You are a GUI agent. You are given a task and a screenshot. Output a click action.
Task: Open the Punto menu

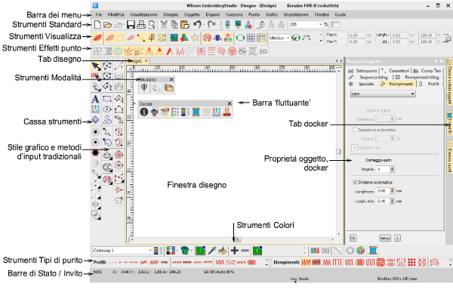pyautogui.click(x=254, y=14)
